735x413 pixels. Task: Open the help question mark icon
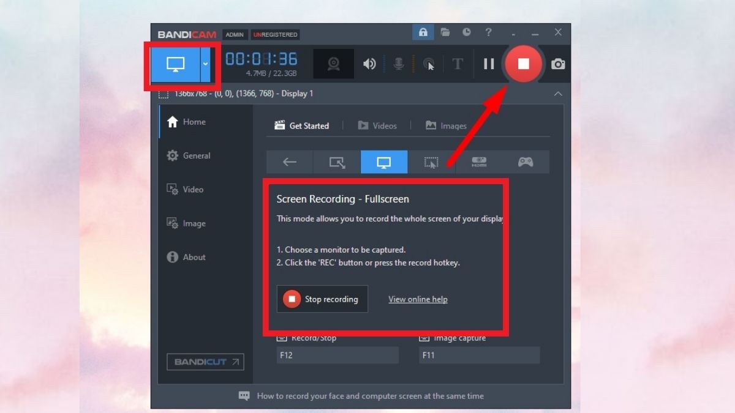tap(488, 32)
